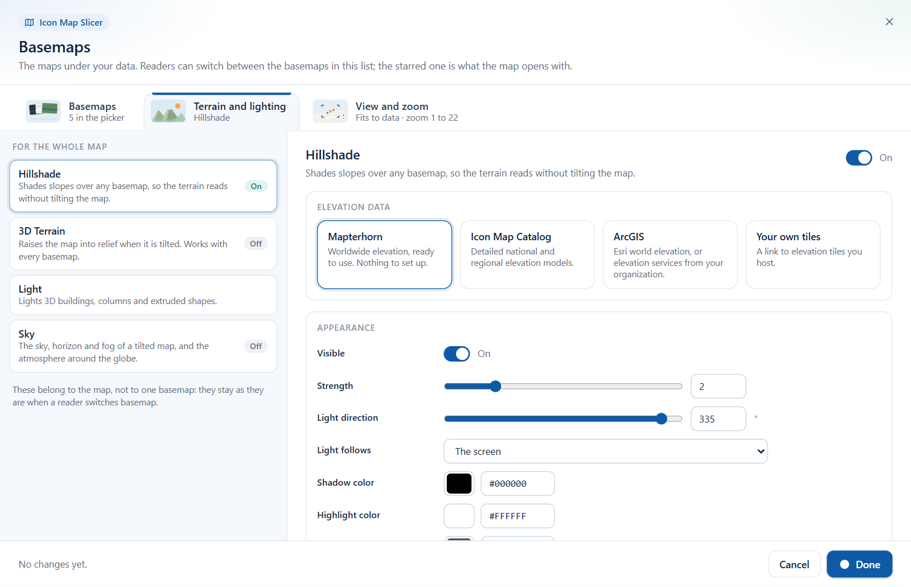
Task: Choose Mapterhorn as elevation data source
Action: point(384,254)
